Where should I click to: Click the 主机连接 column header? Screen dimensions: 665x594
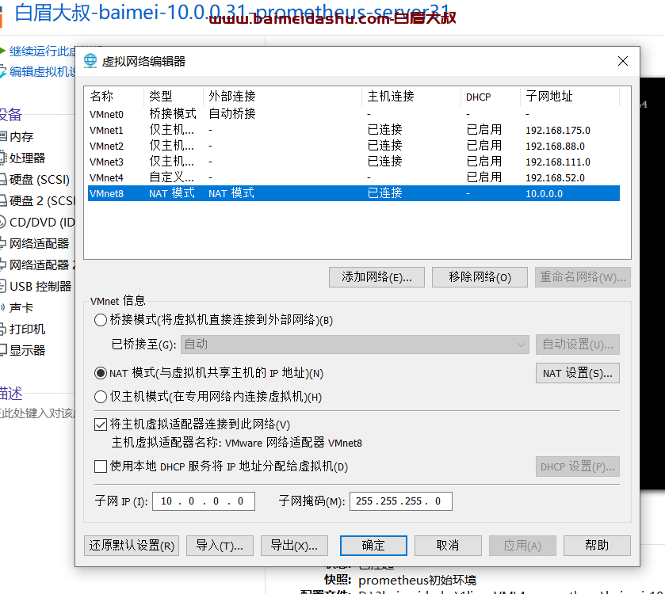tap(411, 96)
